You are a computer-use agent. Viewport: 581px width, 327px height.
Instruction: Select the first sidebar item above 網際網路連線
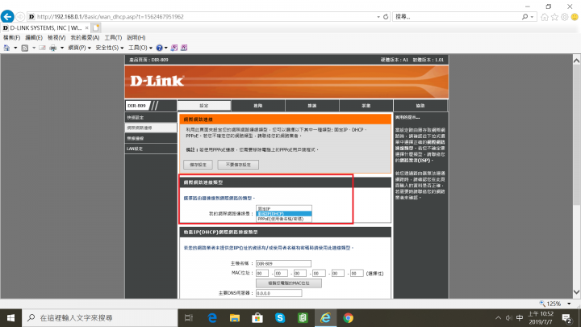click(x=151, y=118)
